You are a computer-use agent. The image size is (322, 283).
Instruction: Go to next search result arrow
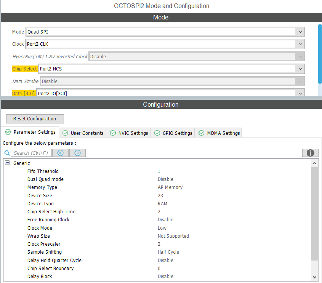77,153
